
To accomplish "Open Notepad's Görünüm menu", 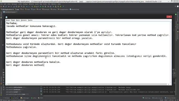I will [24, 20].
